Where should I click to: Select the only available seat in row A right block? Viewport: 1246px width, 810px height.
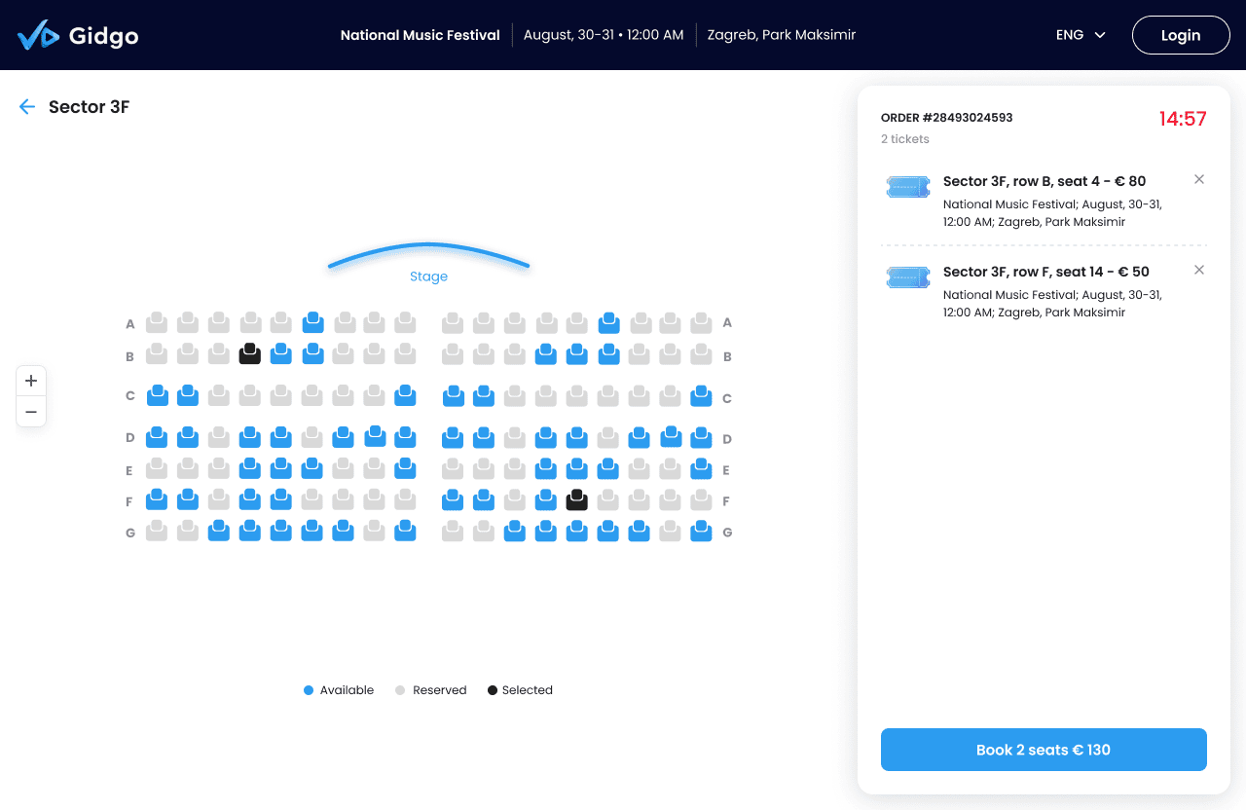608,322
